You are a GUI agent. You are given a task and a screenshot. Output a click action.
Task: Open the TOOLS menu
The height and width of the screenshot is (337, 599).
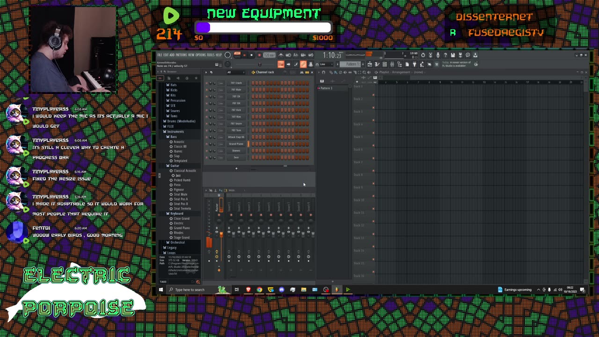[211, 55]
